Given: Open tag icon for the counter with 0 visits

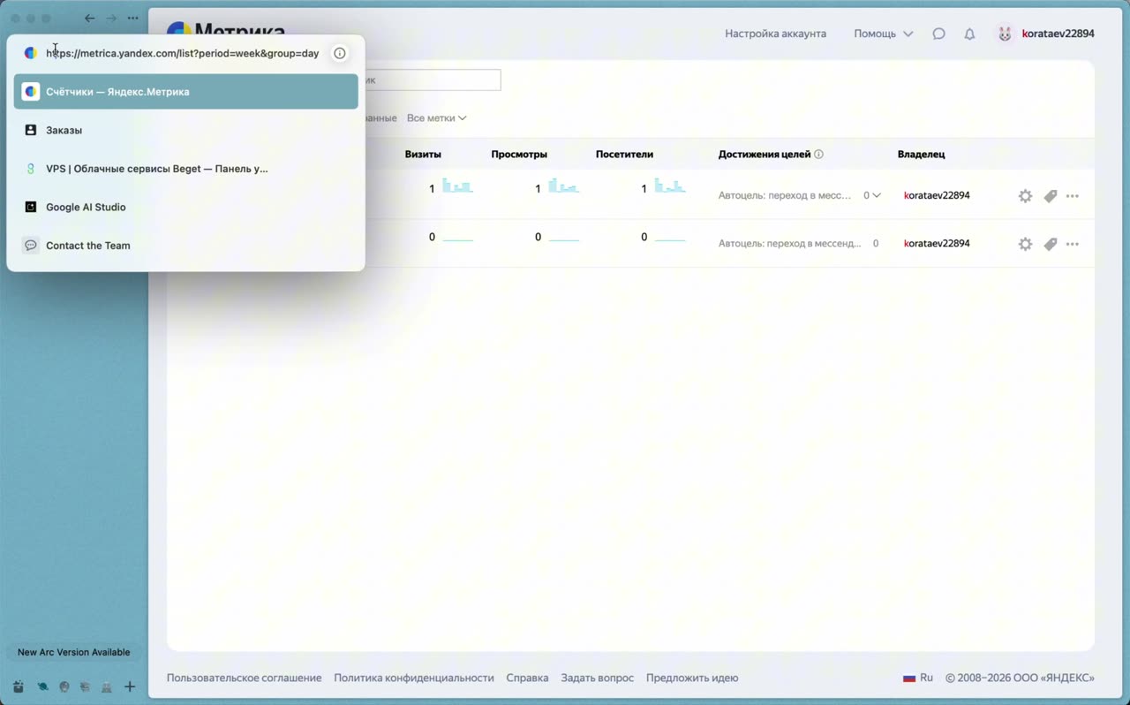Looking at the screenshot, I should click(x=1050, y=244).
